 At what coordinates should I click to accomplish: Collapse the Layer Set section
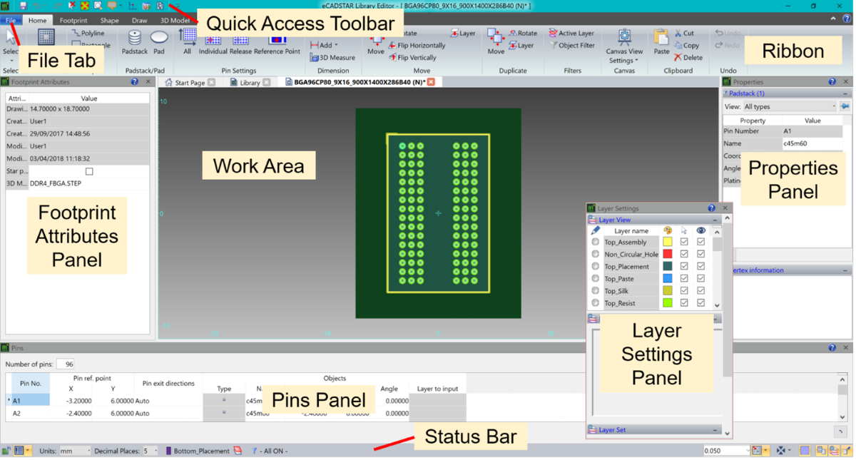pyautogui.click(x=715, y=430)
